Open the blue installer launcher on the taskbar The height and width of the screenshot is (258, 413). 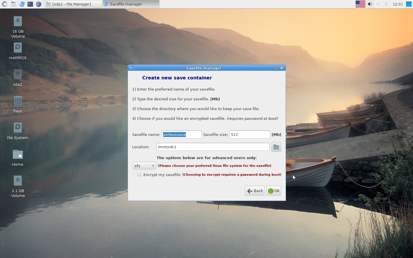pos(22,4)
